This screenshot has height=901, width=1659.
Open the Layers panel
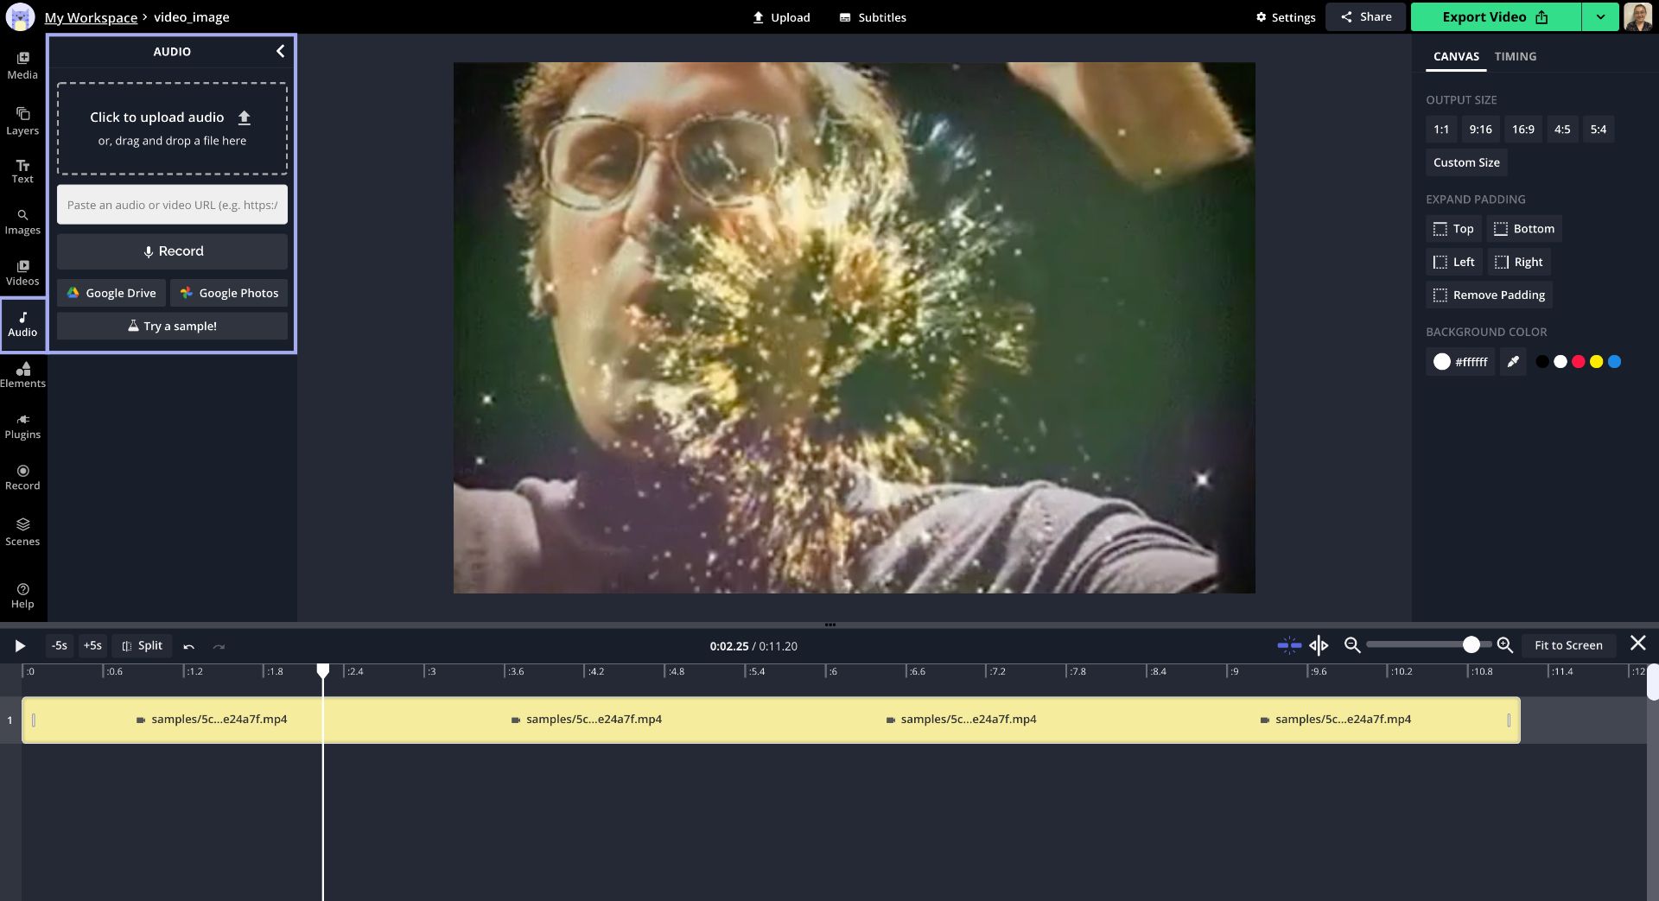tap(22, 121)
